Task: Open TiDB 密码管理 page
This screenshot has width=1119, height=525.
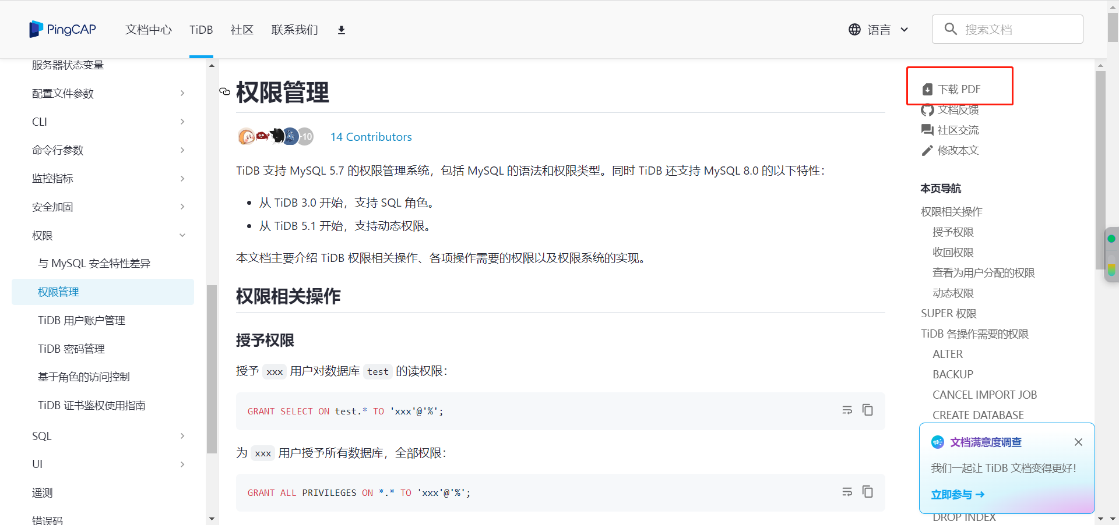Action: 71,349
